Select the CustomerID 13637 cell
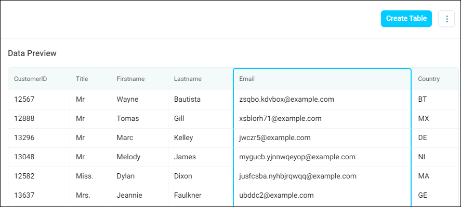The image size is (461, 207). 39,195
